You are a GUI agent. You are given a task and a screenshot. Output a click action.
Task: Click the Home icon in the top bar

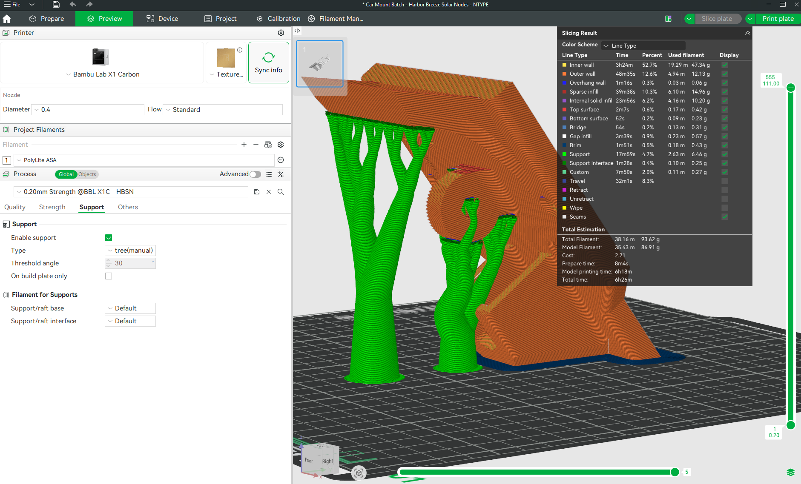coord(7,19)
